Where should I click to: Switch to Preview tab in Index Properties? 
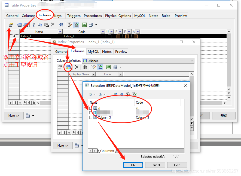pos(121,52)
